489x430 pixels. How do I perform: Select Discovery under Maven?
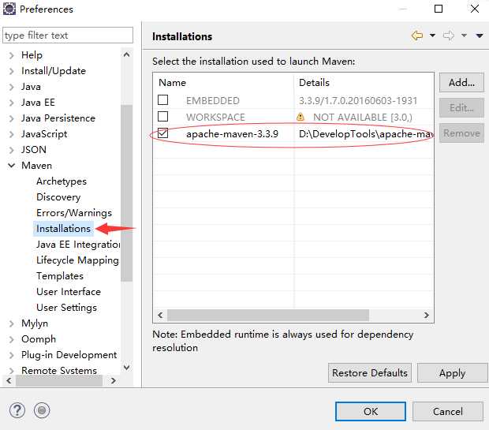(x=58, y=197)
